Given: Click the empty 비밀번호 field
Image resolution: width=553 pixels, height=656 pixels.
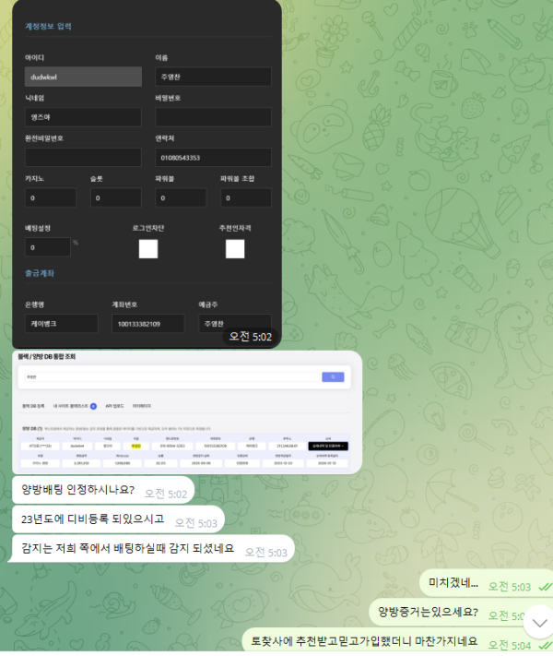Looking at the screenshot, I should coord(213,117).
